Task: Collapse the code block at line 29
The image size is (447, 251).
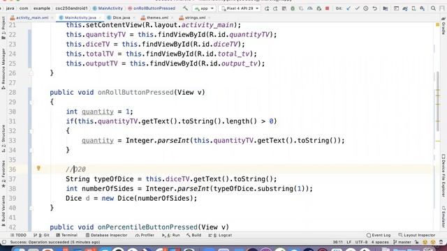Action: pos(31,102)
